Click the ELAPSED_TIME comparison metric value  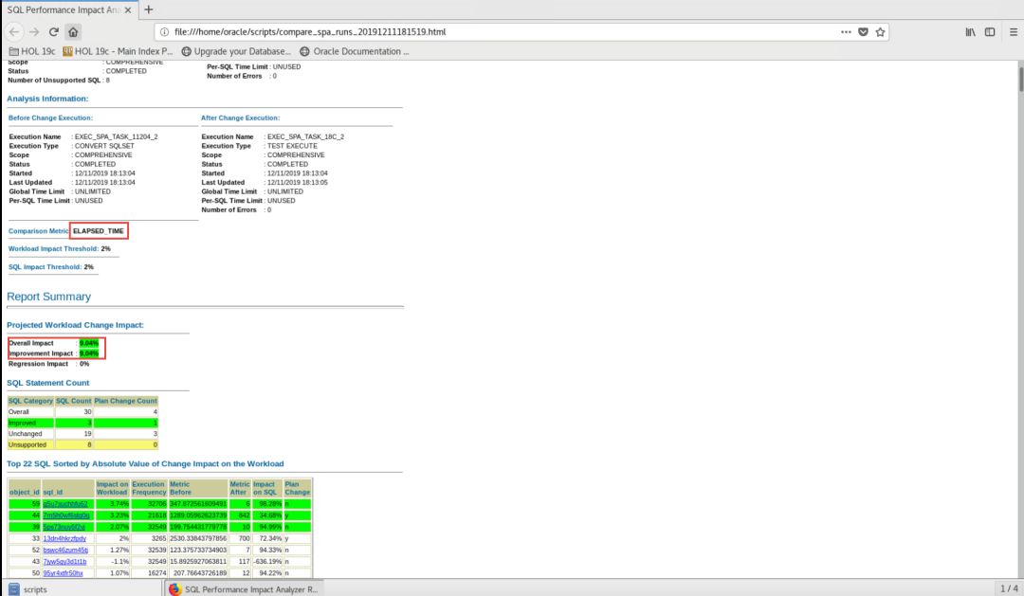[x=98, y=230]
